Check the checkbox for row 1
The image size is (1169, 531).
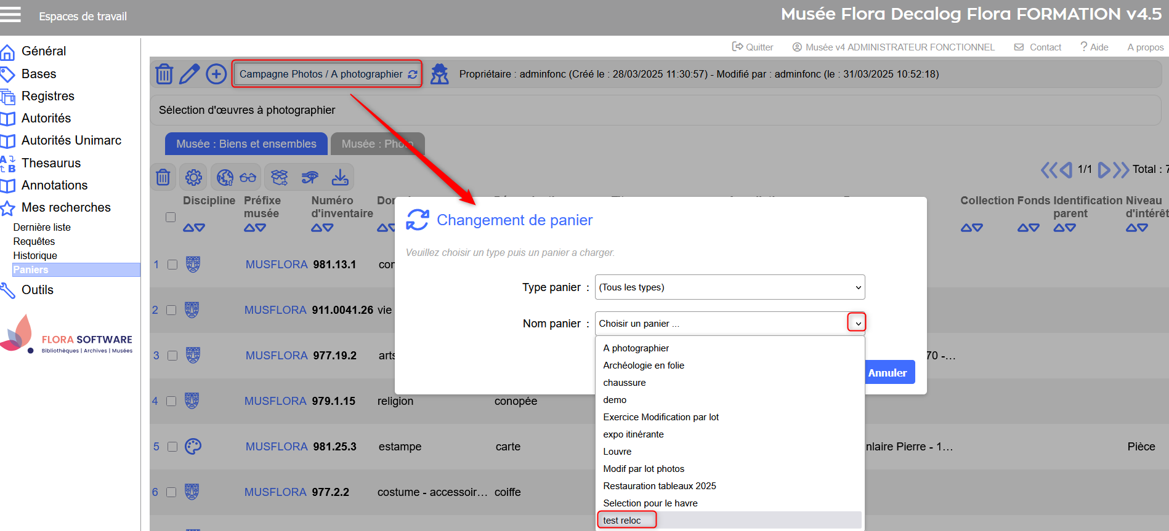(172, 265)
